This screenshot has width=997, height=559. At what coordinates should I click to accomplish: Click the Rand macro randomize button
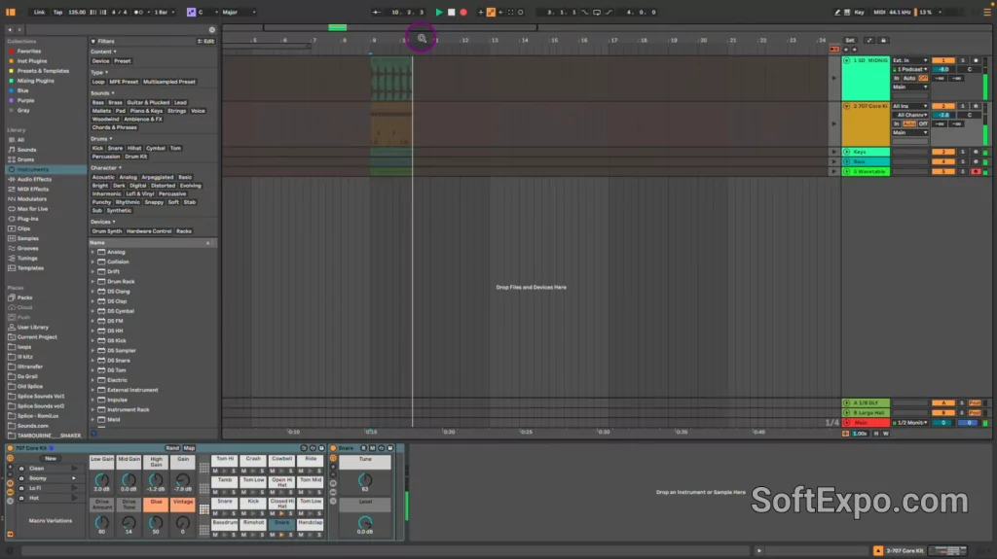click(171, 448)
